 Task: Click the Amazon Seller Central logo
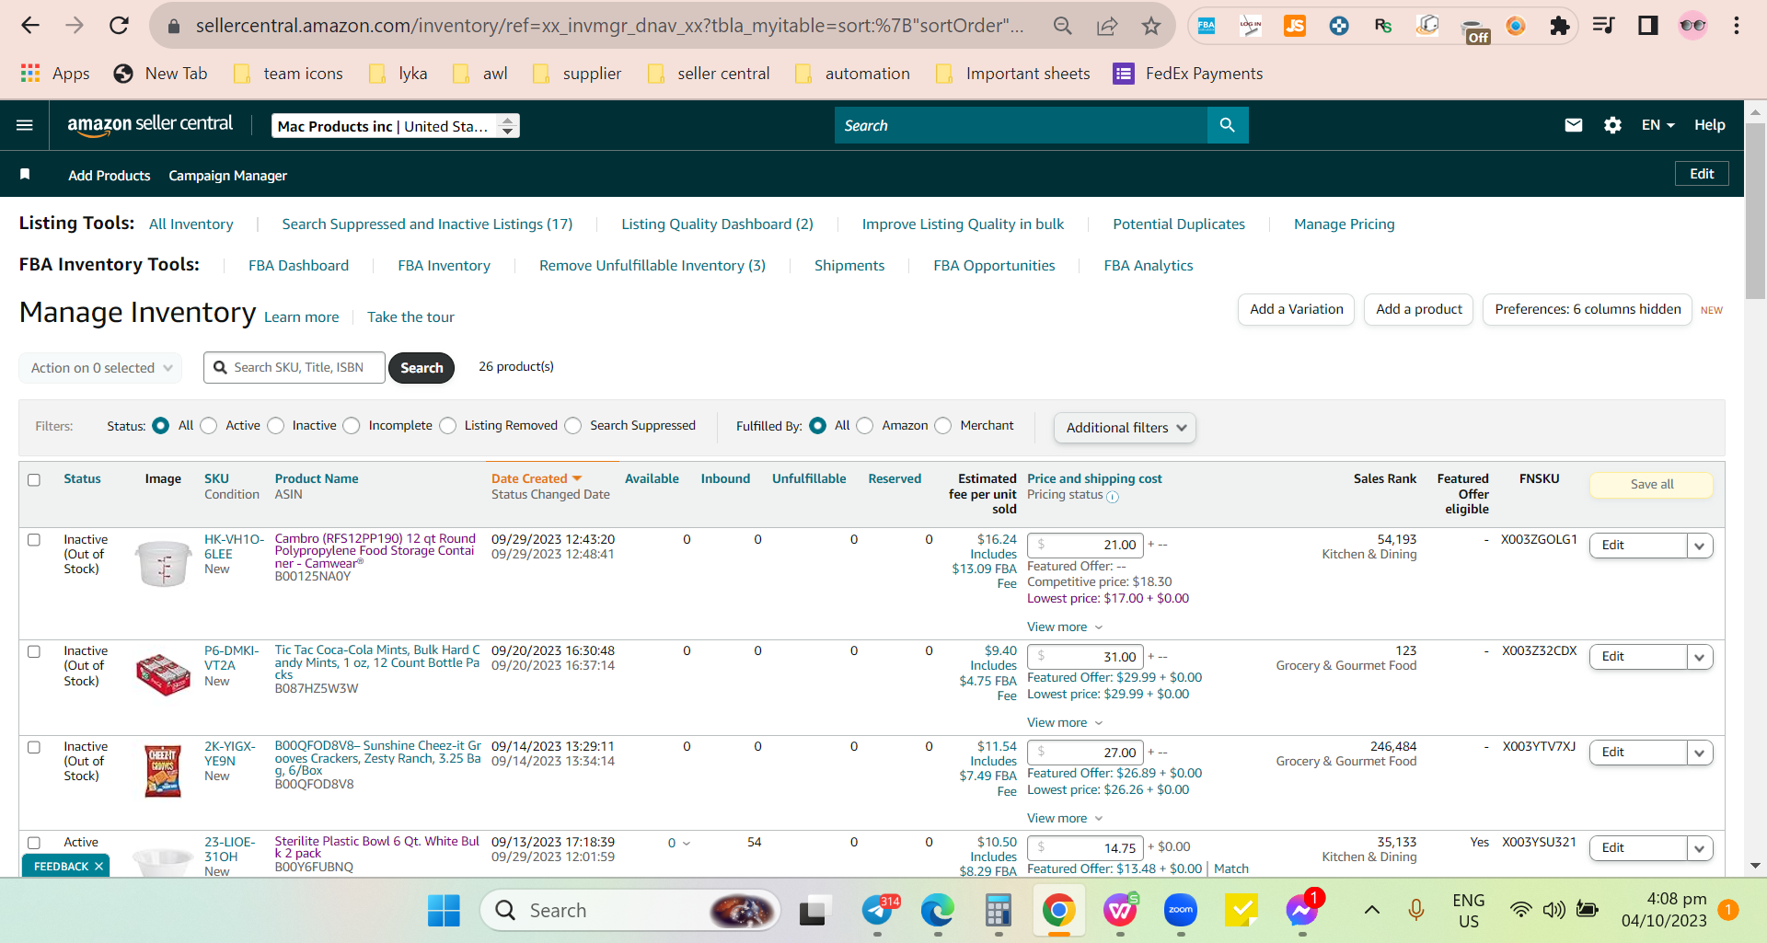click(x=150, y=125)
